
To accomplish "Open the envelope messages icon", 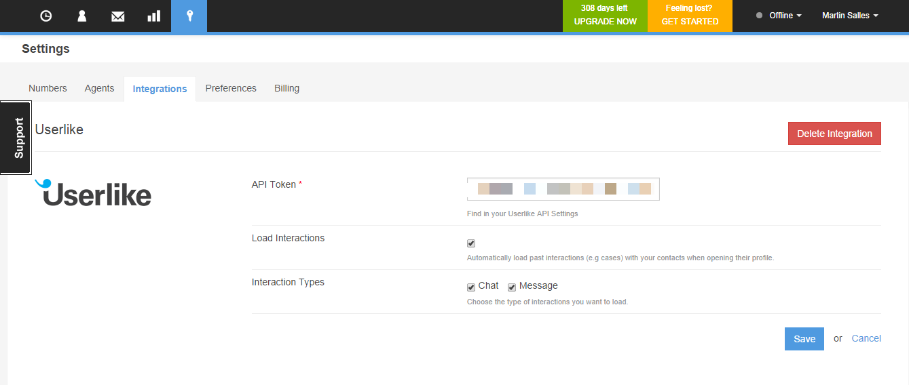I will coord(118,16).
